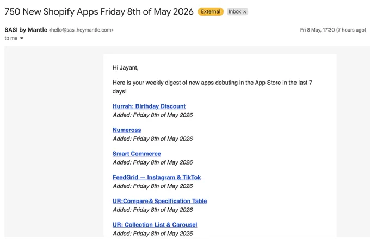Click the sender name SASI by Mantle
This screenshot has height=239, width=370.
(26, 30)
